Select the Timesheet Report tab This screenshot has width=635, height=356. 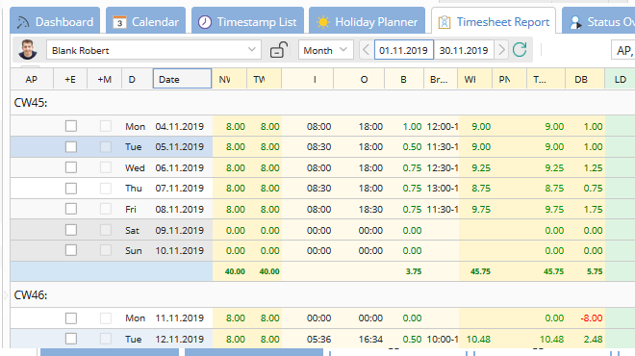click(494, 21)
